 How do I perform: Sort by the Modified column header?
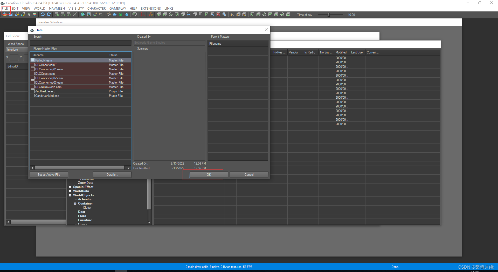pos(342,52)
